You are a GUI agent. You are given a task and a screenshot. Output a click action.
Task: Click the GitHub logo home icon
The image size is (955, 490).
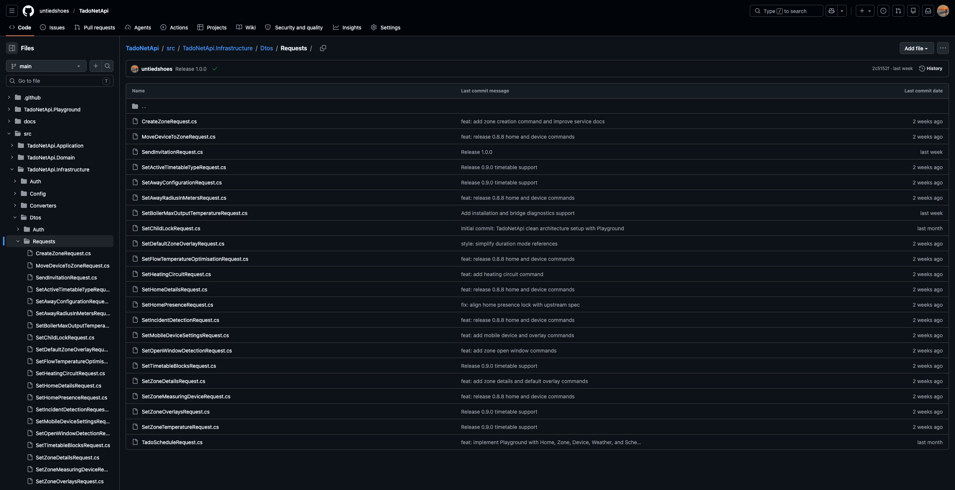click(28, 11)
